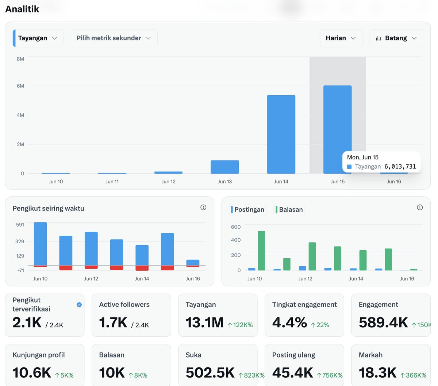Click the bar chart icon beside Batang

(x=379, y=38)
